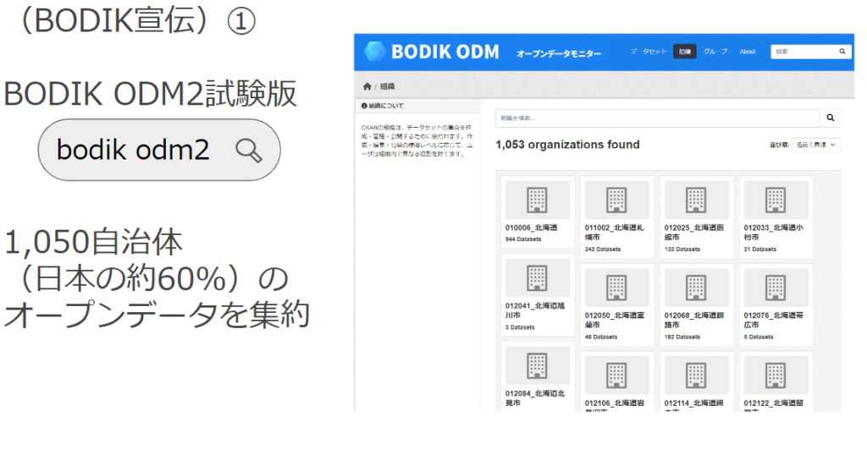Click the building icon for 011002_北海道札幌市

pyautogui.click(x=616, y=200)
